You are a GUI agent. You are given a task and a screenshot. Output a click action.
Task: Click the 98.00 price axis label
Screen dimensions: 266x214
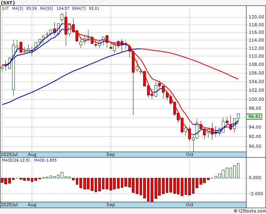(255, 108)
